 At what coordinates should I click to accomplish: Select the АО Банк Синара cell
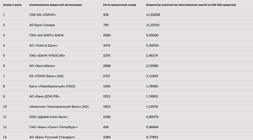tap(42, 25)
